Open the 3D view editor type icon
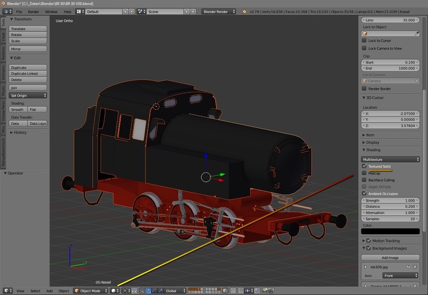428x295 pixels. point(7,290)
